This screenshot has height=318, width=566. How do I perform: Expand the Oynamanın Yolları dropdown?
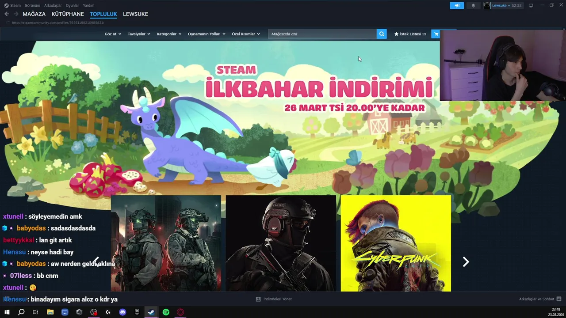[207, 34]
